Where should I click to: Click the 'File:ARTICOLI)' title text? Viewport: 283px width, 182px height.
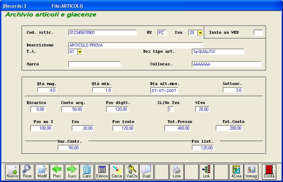point(67,6)
